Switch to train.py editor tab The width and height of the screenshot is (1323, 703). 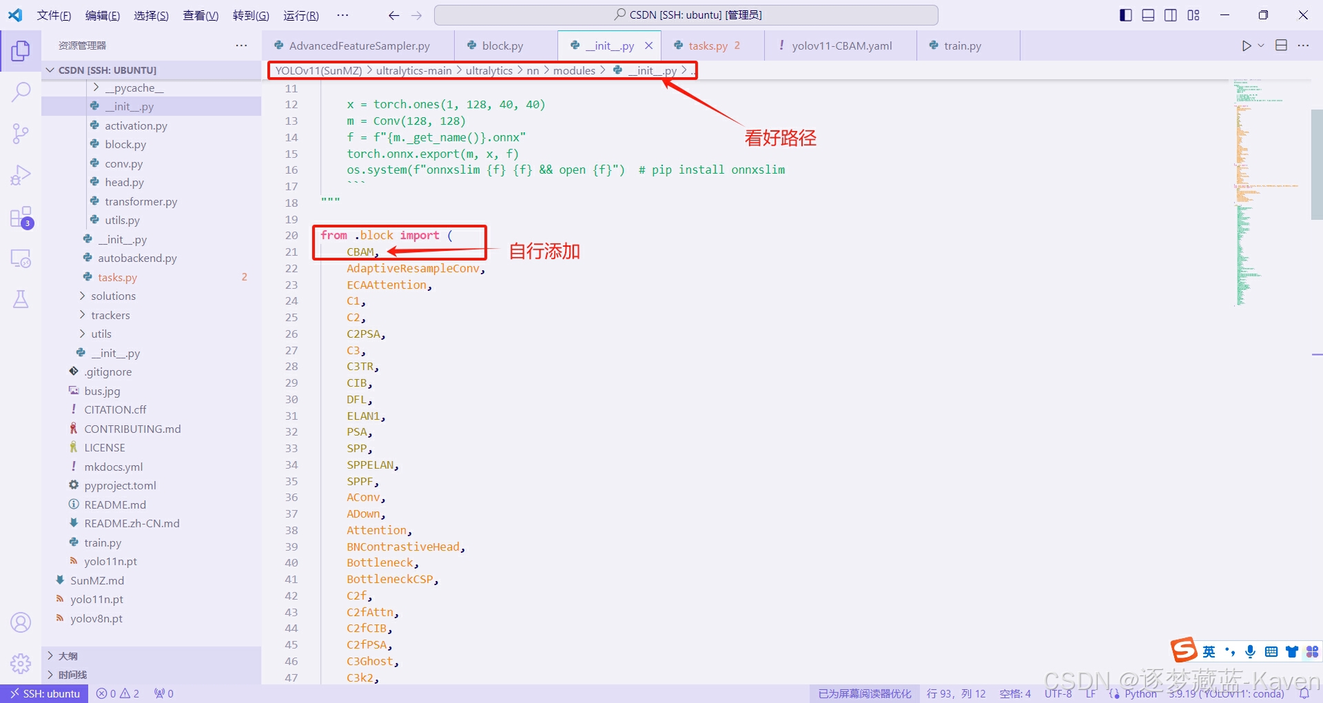point(968,45)
